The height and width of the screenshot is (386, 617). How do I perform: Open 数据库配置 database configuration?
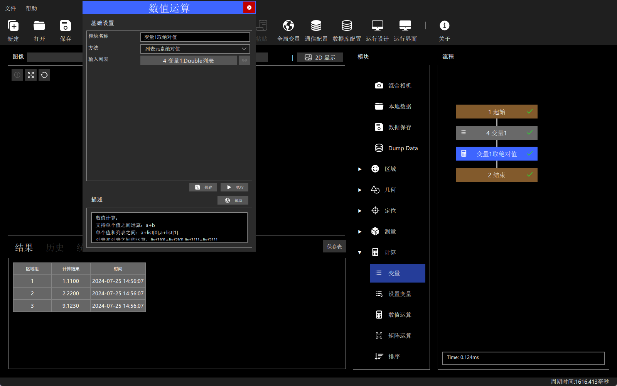click(347, 26)
